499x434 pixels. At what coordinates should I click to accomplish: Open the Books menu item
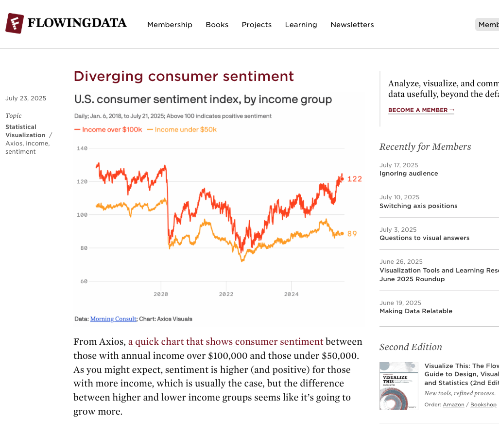click(217, 25)
